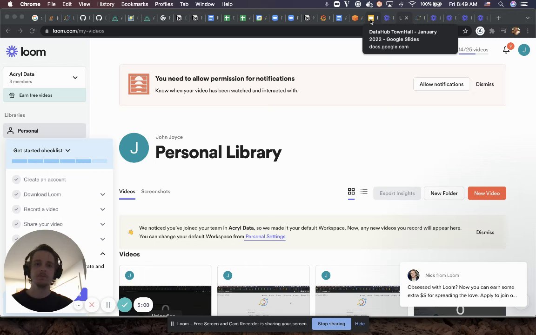Click the checklist progress bar

pos(60,161)
